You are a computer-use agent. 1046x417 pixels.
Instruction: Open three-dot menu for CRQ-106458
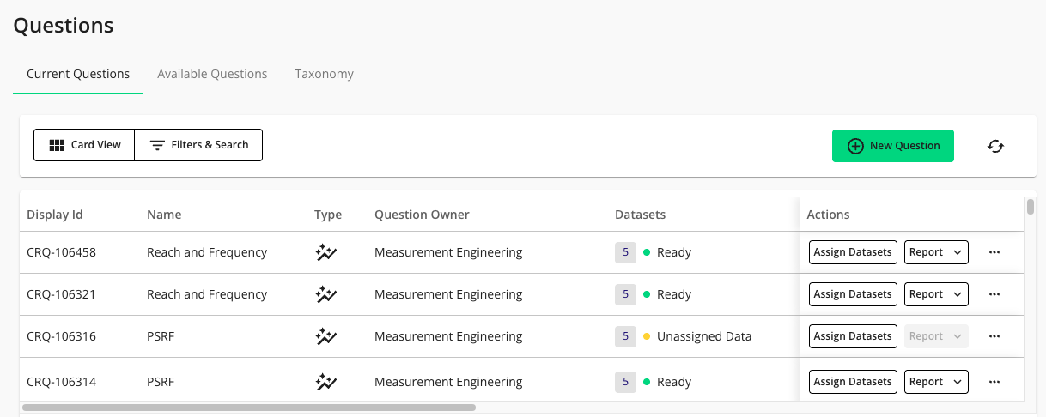click(994, 252)
